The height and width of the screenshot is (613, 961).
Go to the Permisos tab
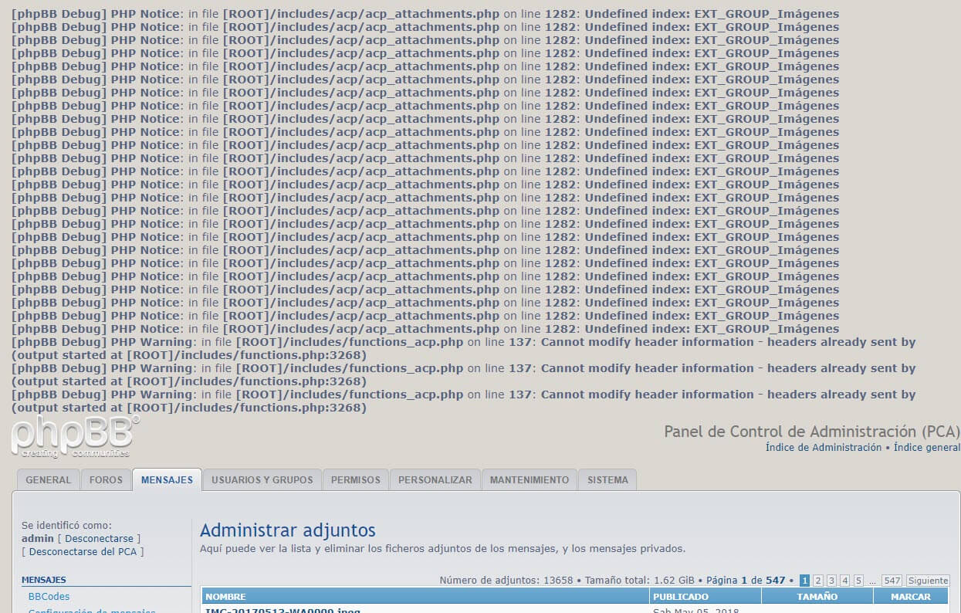point(355,480)
